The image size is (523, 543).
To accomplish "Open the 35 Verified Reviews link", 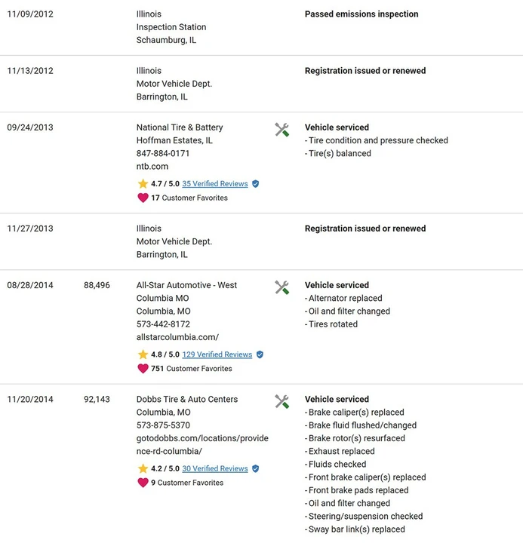I will pos(215,183).
